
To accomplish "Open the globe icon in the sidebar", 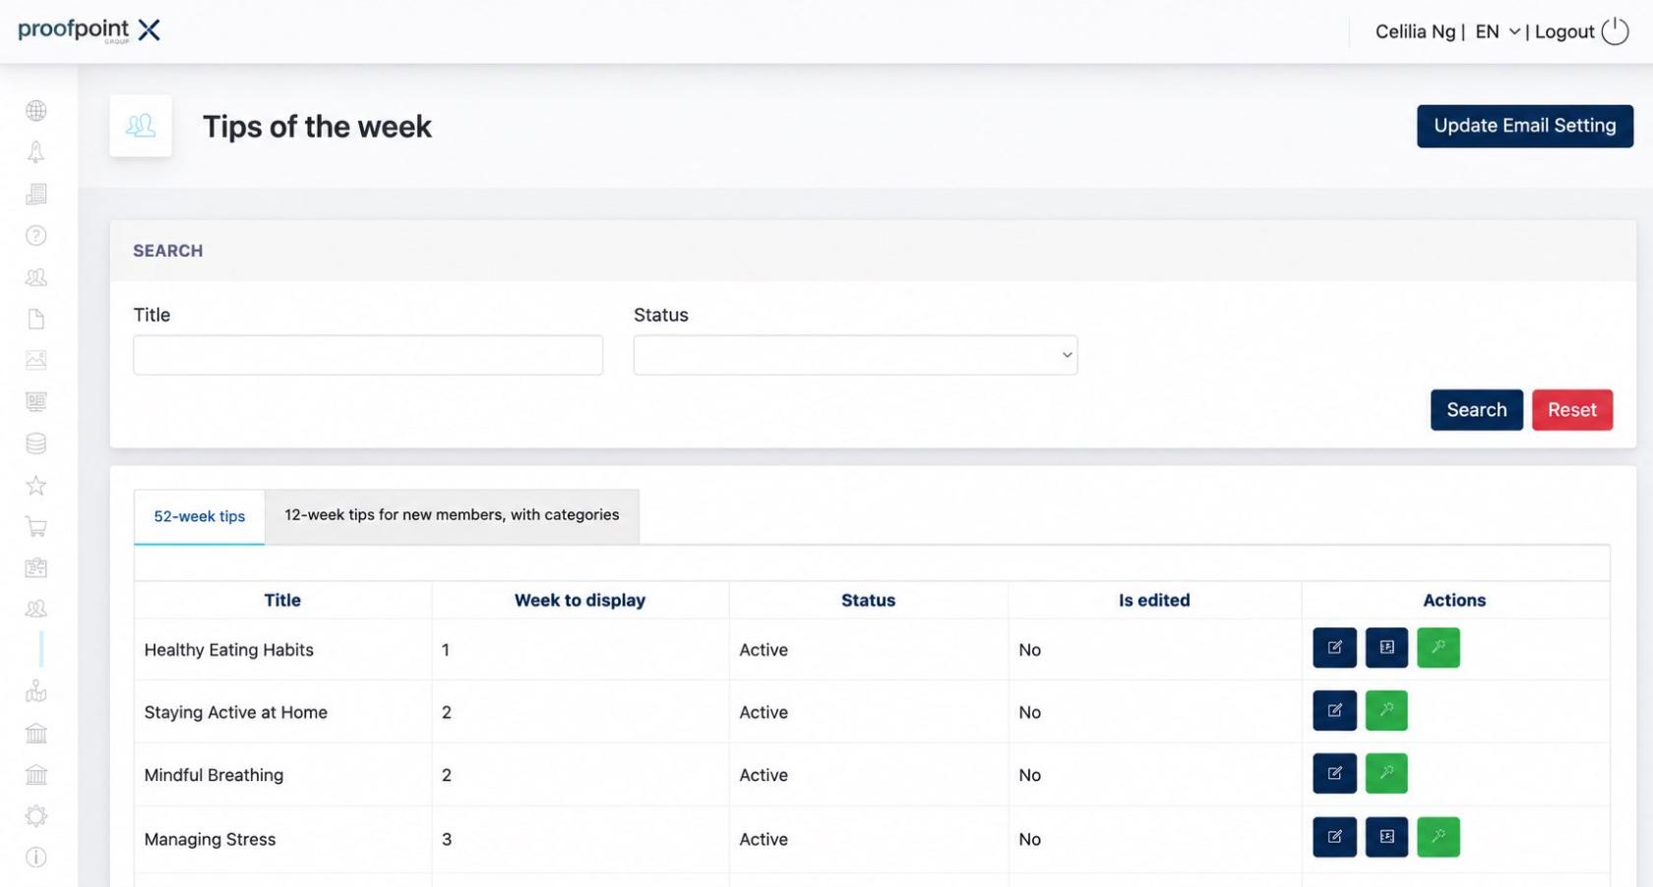I will point(36,111).
